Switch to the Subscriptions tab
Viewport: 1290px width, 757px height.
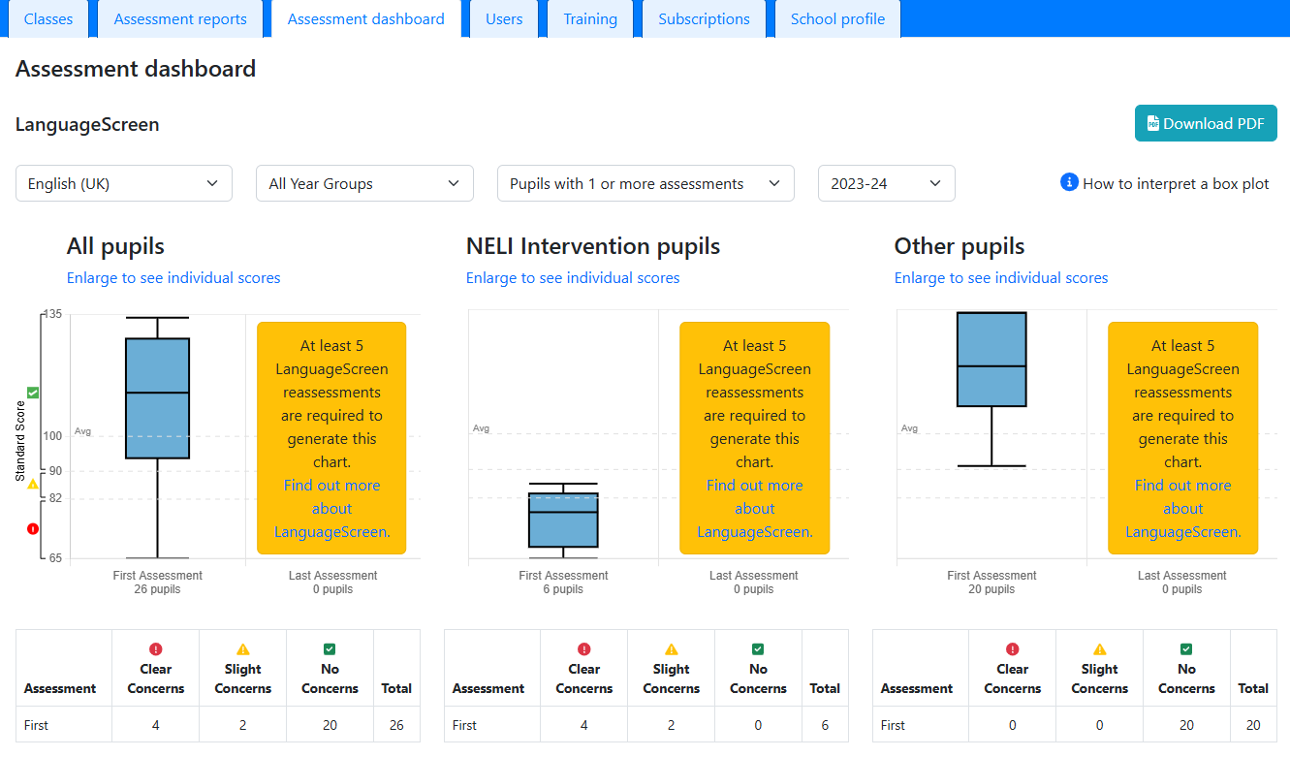tap(704, 18)
